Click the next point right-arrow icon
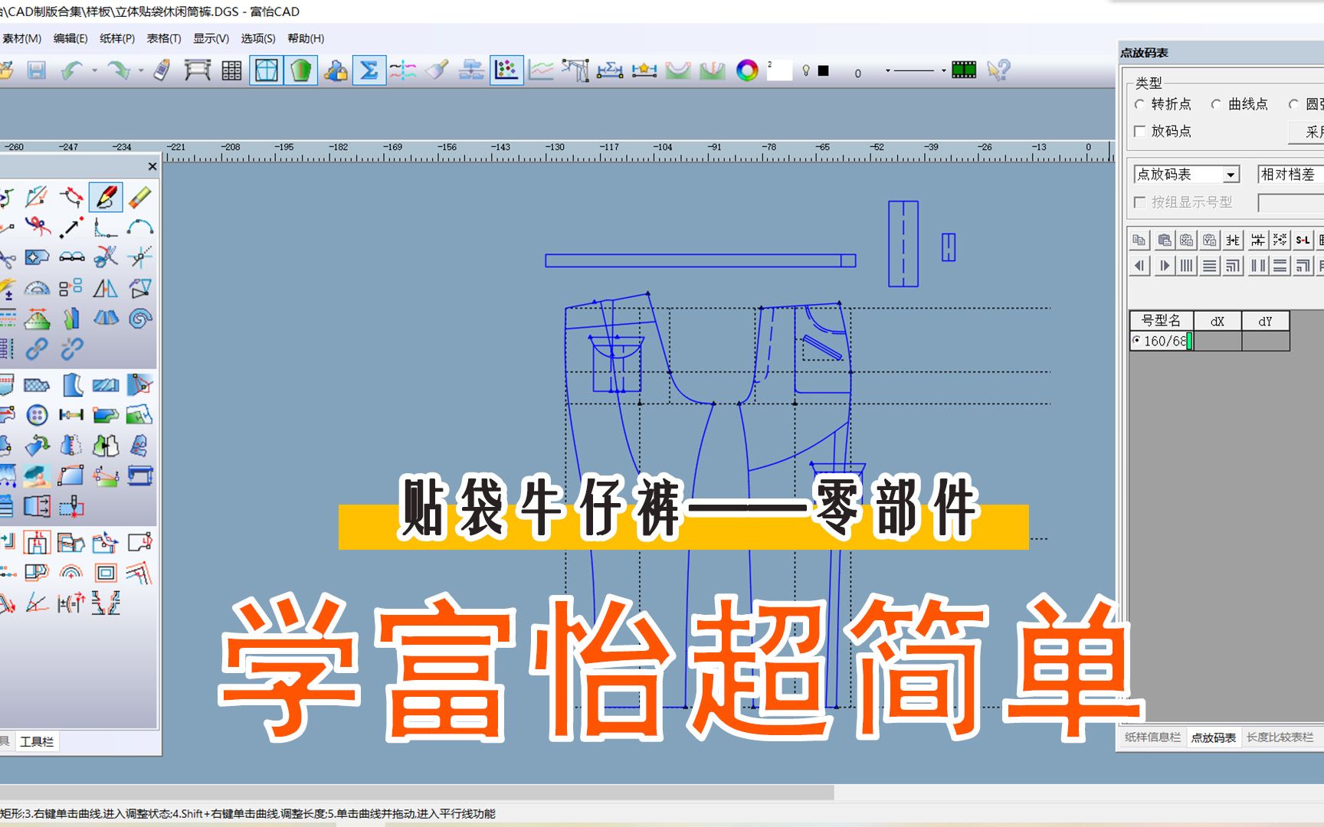The width and height of the screenshot is (1324, 827). [x=1164, y=266]
